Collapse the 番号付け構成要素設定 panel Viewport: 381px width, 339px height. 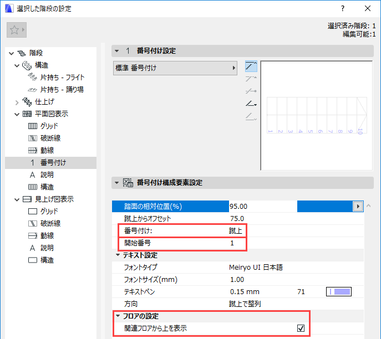(x=117, y=183)
